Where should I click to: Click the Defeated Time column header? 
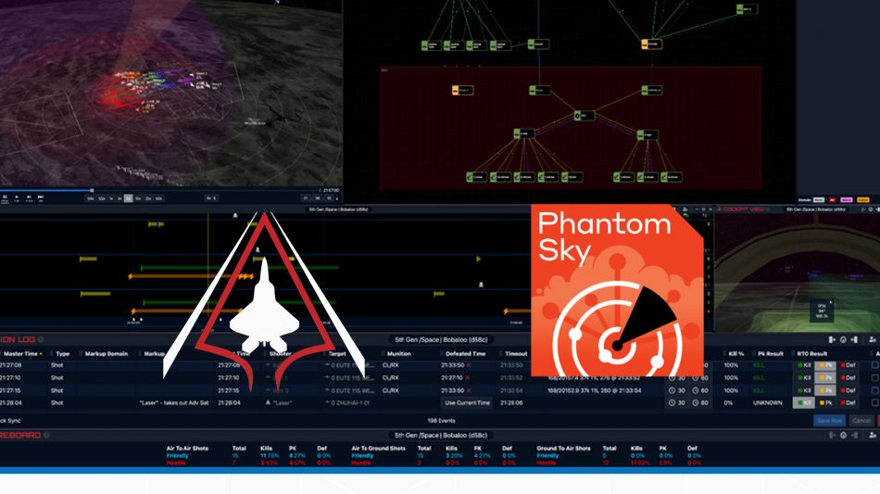click(465, 354)
